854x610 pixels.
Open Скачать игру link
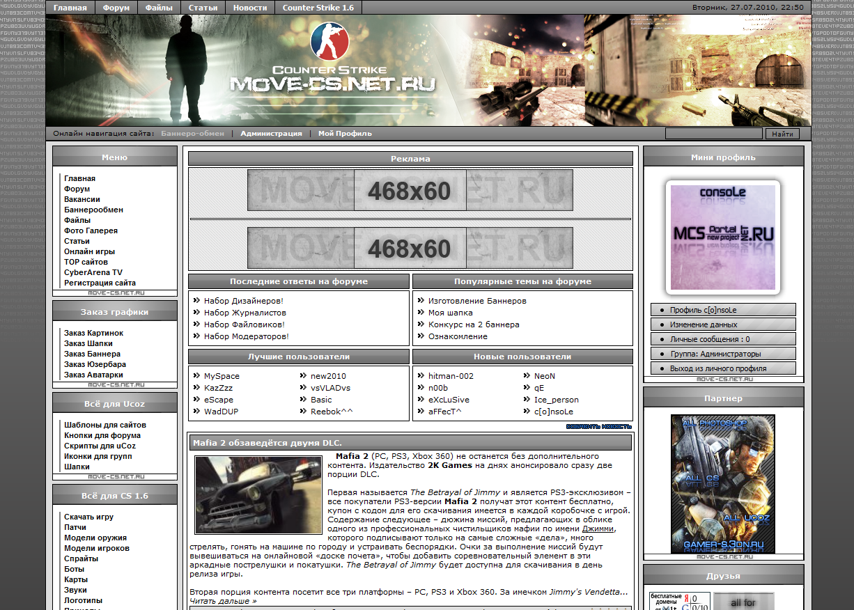click(x=88, y=517)
